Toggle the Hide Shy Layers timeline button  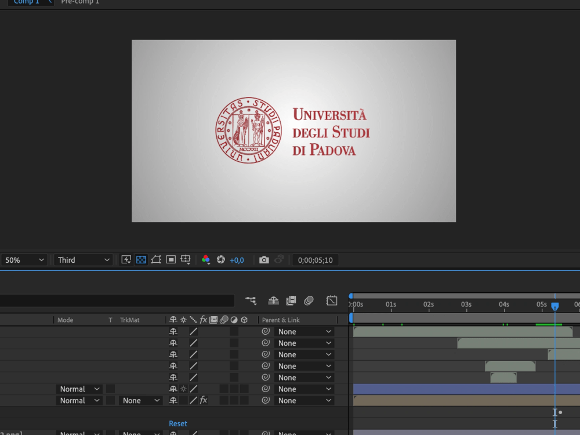(x=273, y=300)
